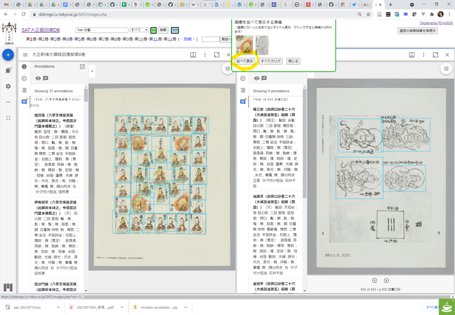The image size is (455, 315).
Task: Open the 別紙 link
Action: pyautogui.click(x=188, y=39)
